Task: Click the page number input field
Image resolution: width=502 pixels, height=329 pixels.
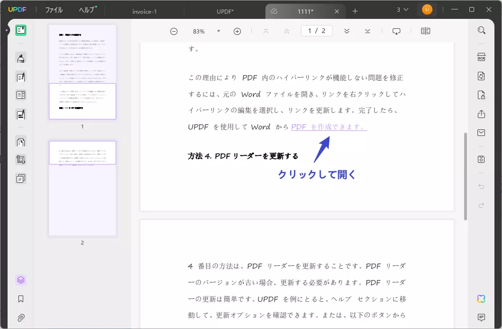Action: click(x=317, y=31)
